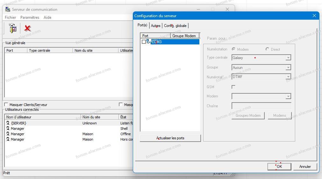The width and height of the screenshot is (322, 179).
Task: Close the Configuration du serveur dialog
Action: 314,16
